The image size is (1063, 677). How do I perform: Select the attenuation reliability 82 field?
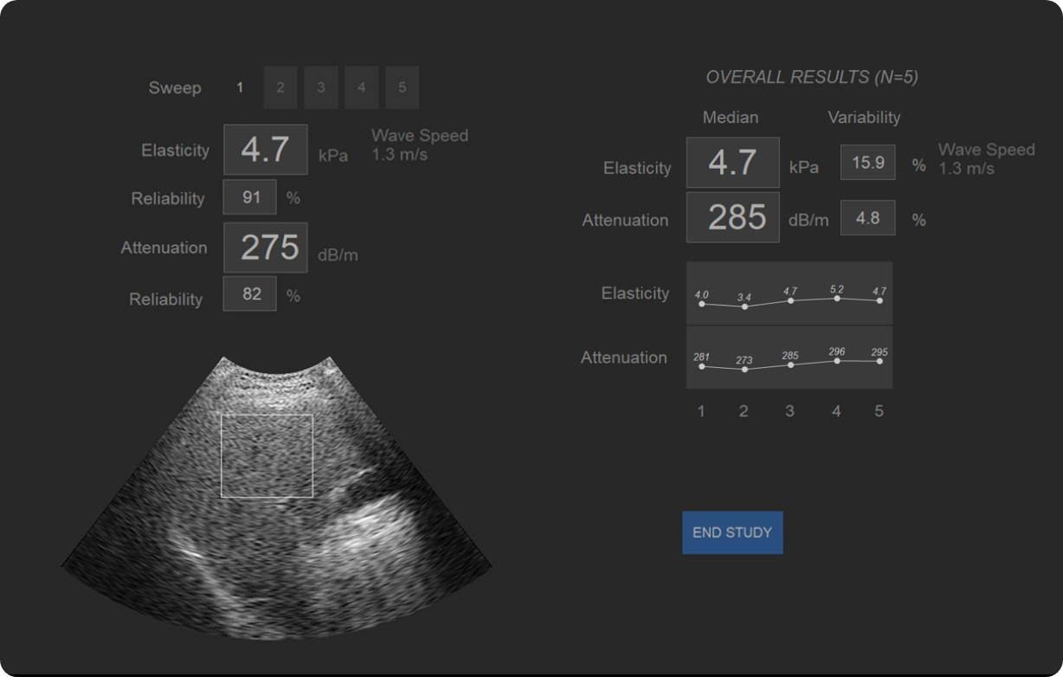[250, 294]
